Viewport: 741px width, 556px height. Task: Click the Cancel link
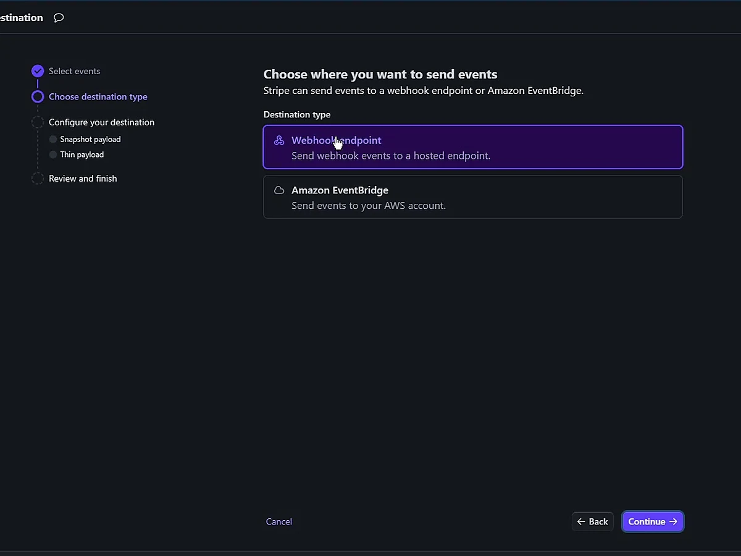[279, 521]
